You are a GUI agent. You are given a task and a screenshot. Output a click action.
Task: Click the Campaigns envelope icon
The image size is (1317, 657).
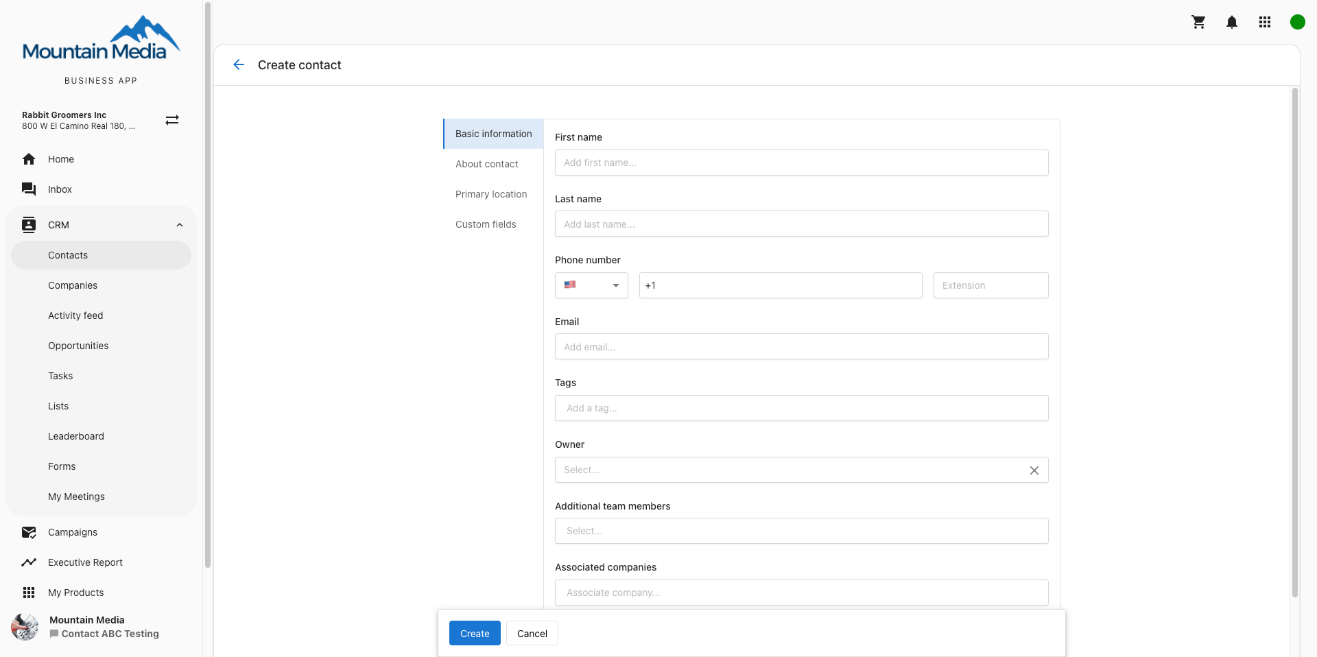click(x=29, y=532)
